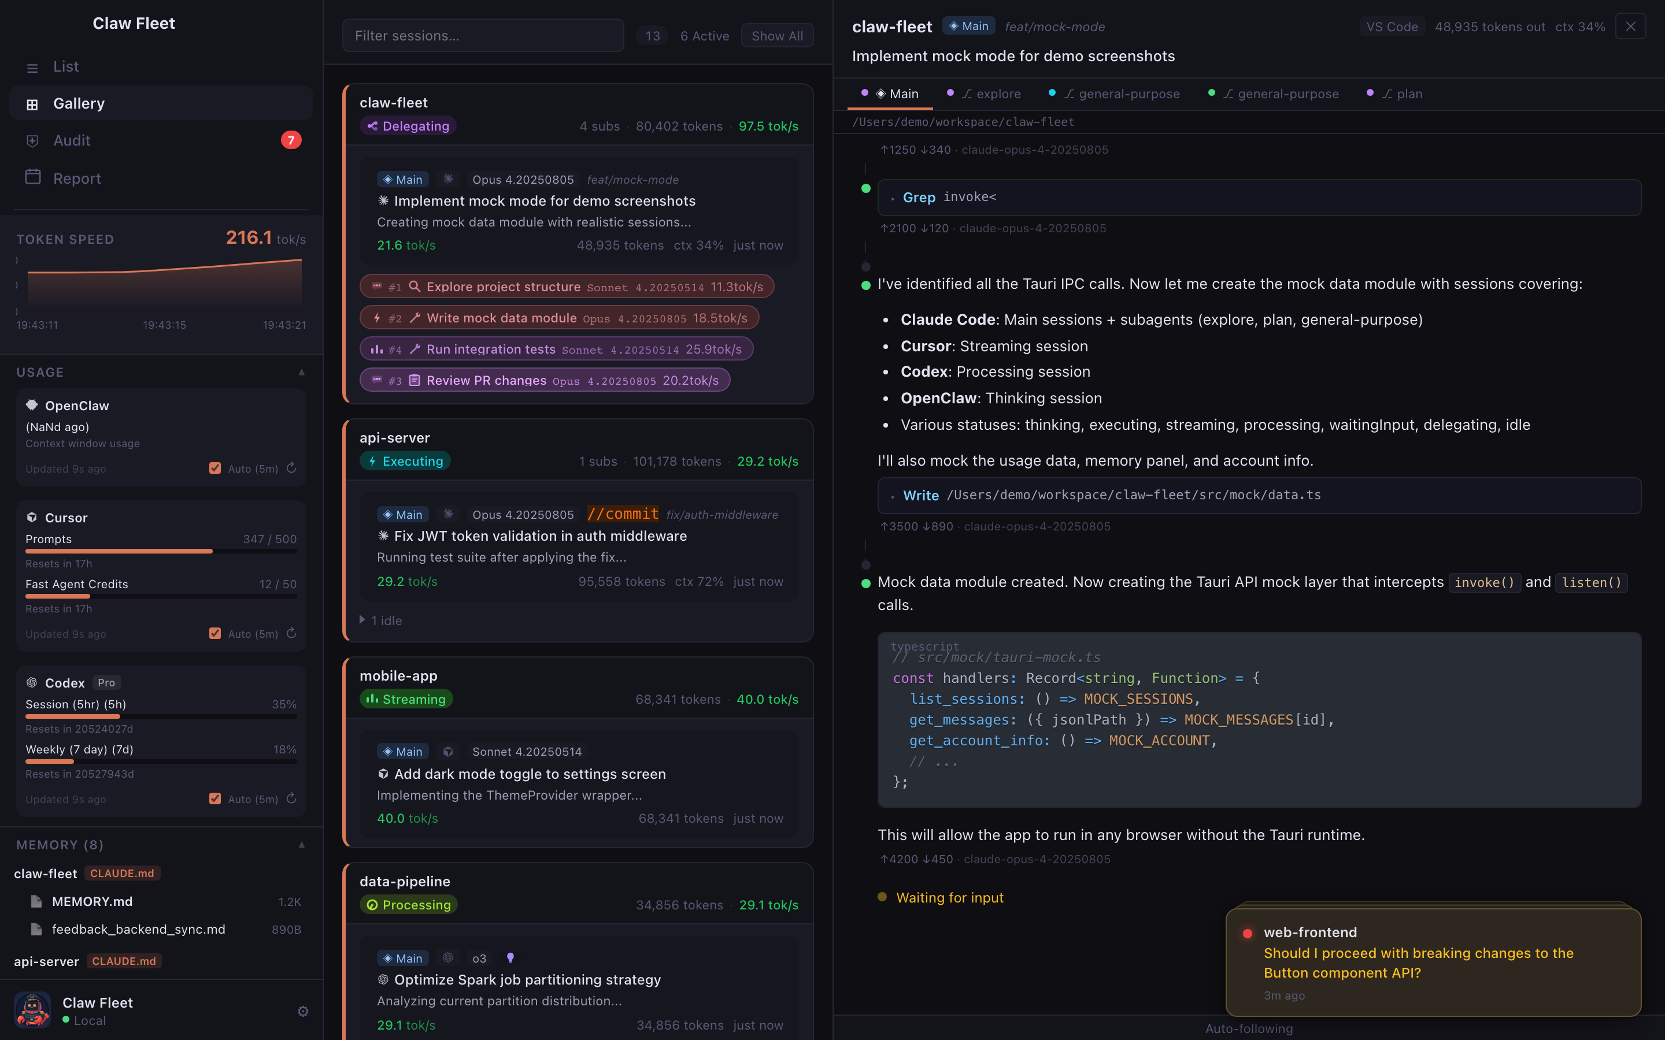1665x1040 pixels.
Task: Click the Filter sessions input field
Action: [483, 36]
